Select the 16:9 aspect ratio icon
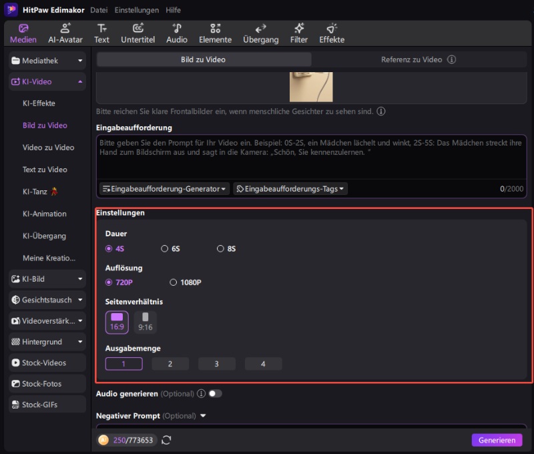The height and width of the screenshot is (454, 534). point(117,322)
